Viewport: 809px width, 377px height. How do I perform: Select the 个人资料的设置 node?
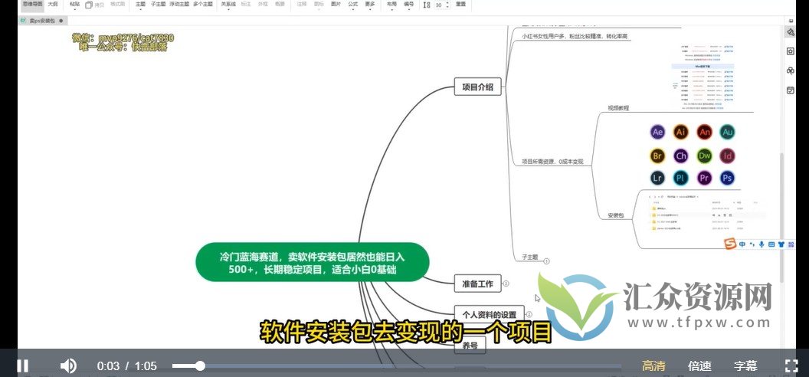point(489,314)
